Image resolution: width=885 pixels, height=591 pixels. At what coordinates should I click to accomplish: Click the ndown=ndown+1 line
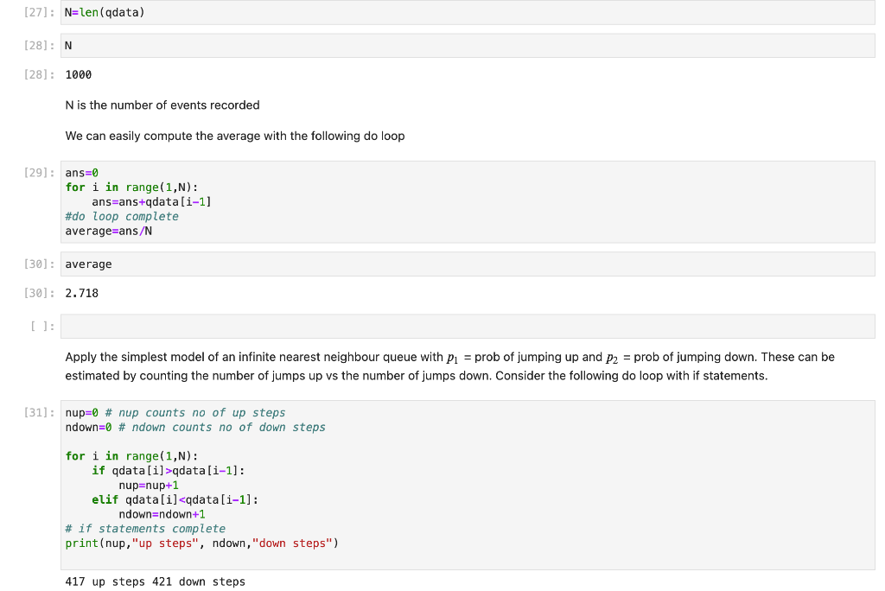pyautogui.click(x=162, y=515)
